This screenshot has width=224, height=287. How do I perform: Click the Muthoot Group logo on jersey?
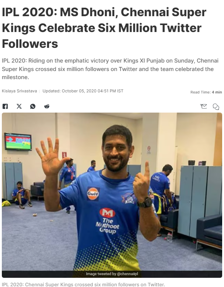[x=108, y=221]
